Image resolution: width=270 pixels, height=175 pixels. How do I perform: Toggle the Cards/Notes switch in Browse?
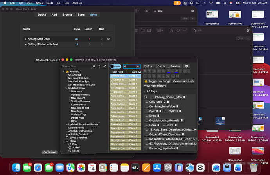115,66
